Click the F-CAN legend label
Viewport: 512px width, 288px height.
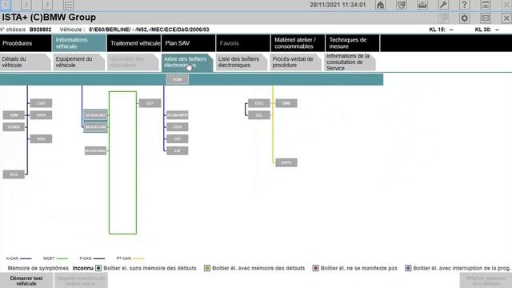pyautogui.click(x=86, y=258)
